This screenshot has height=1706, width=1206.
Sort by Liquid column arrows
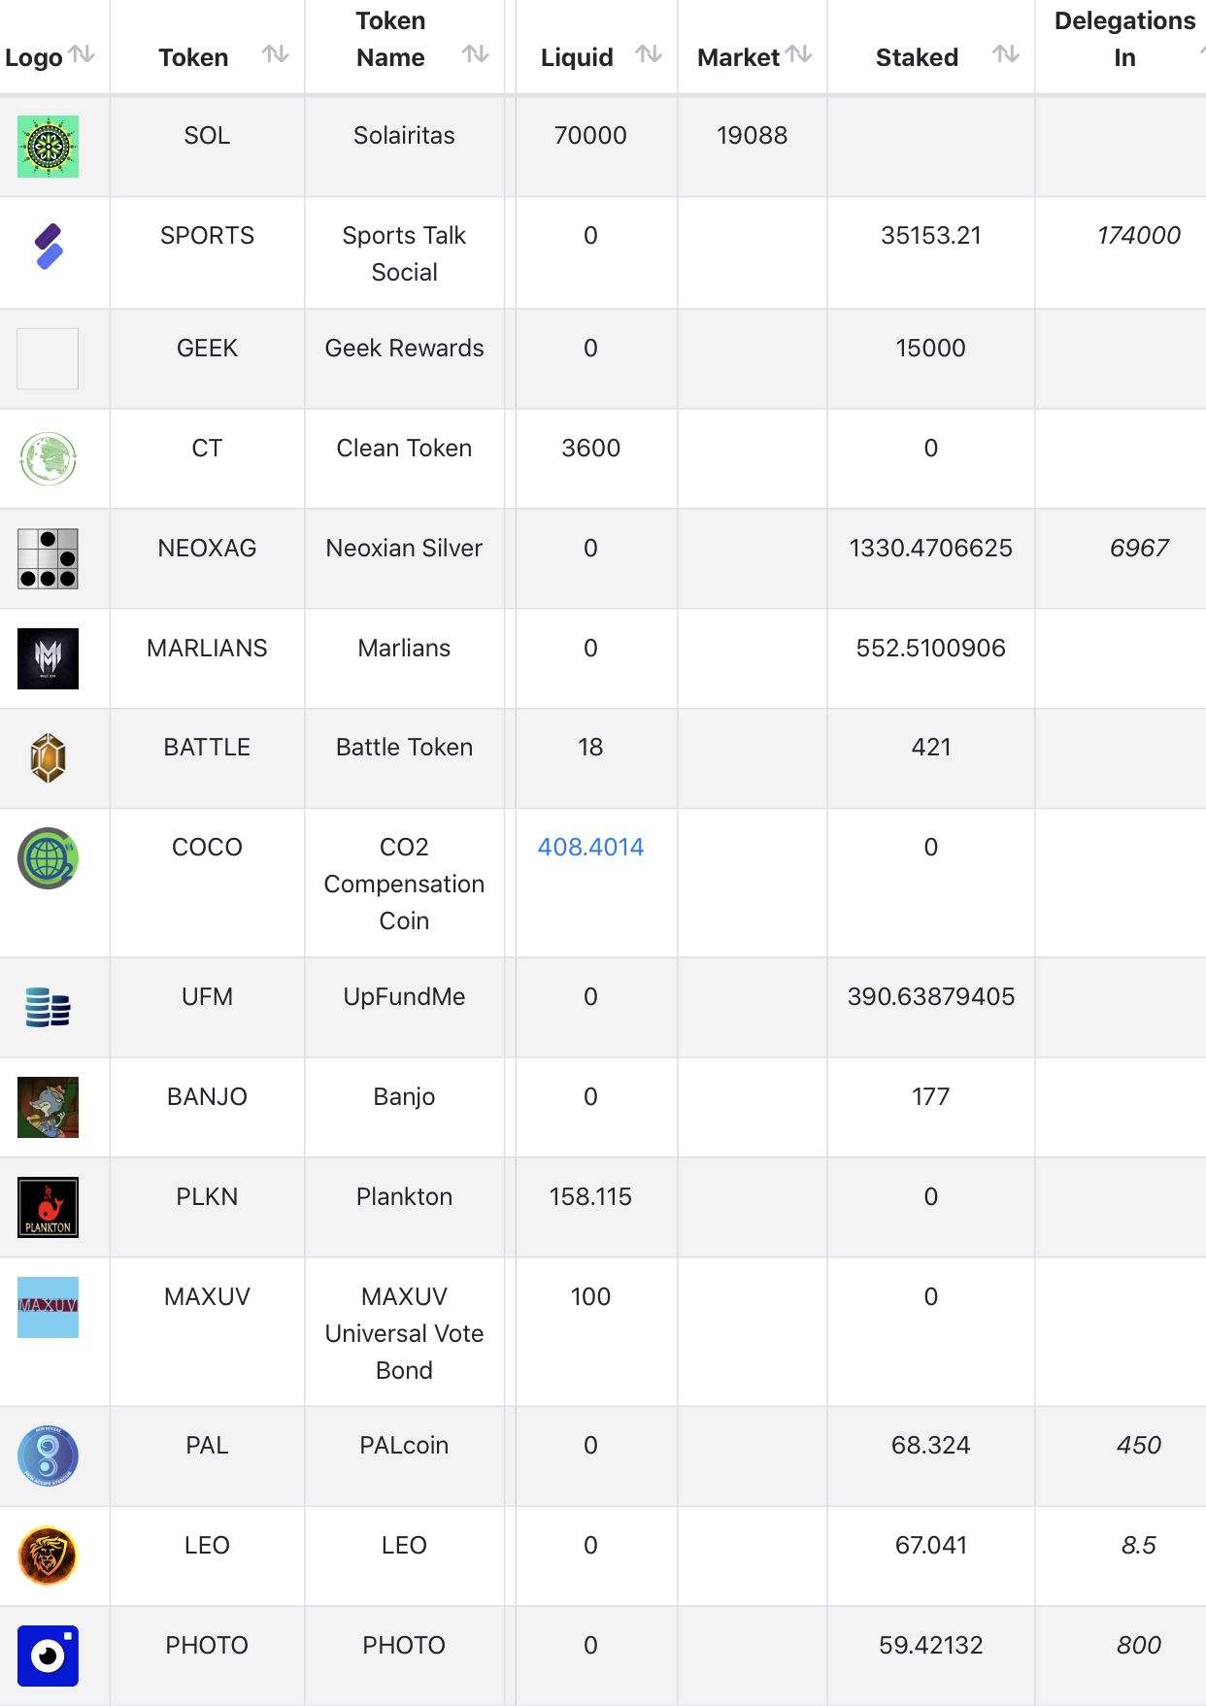point(649,54)
